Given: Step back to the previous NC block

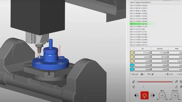Looking at the screenshot, I should click(x=137, y=95).
